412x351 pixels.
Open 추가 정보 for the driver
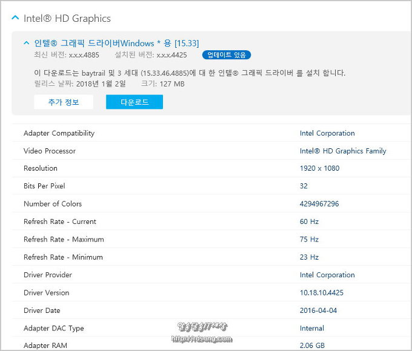pos(64,102)
